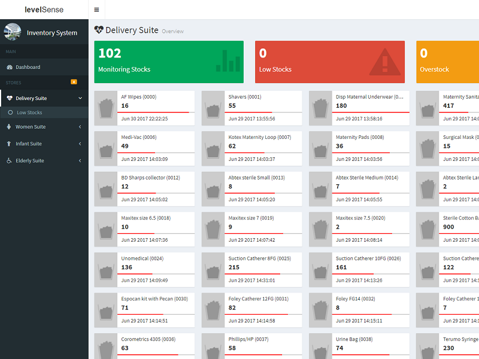Click the bin icon for AF Wipes (0000)

106,108
